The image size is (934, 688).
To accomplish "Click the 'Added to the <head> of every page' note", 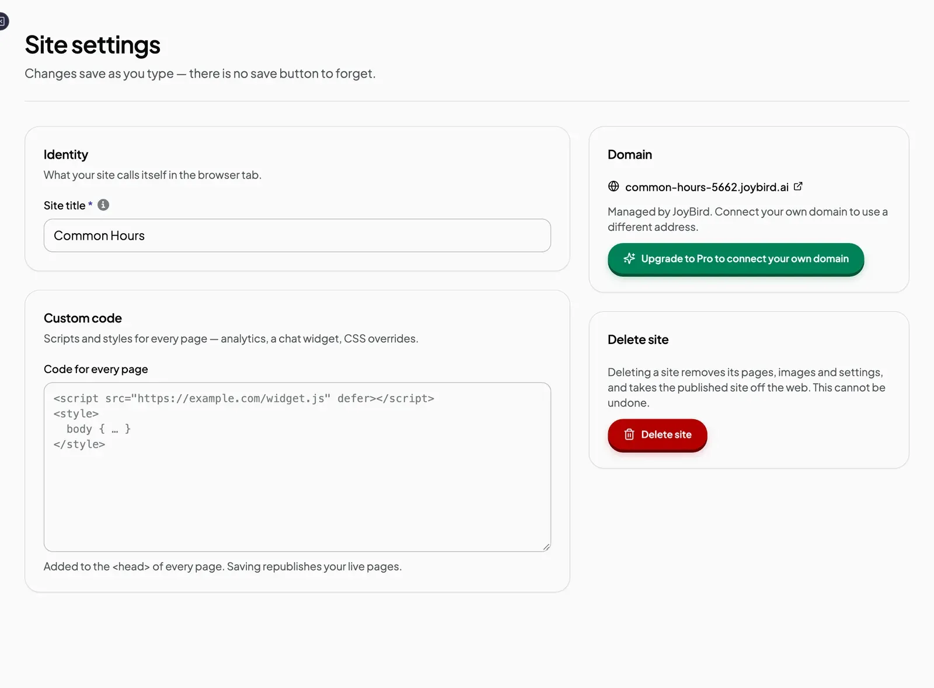I will 222,567.
